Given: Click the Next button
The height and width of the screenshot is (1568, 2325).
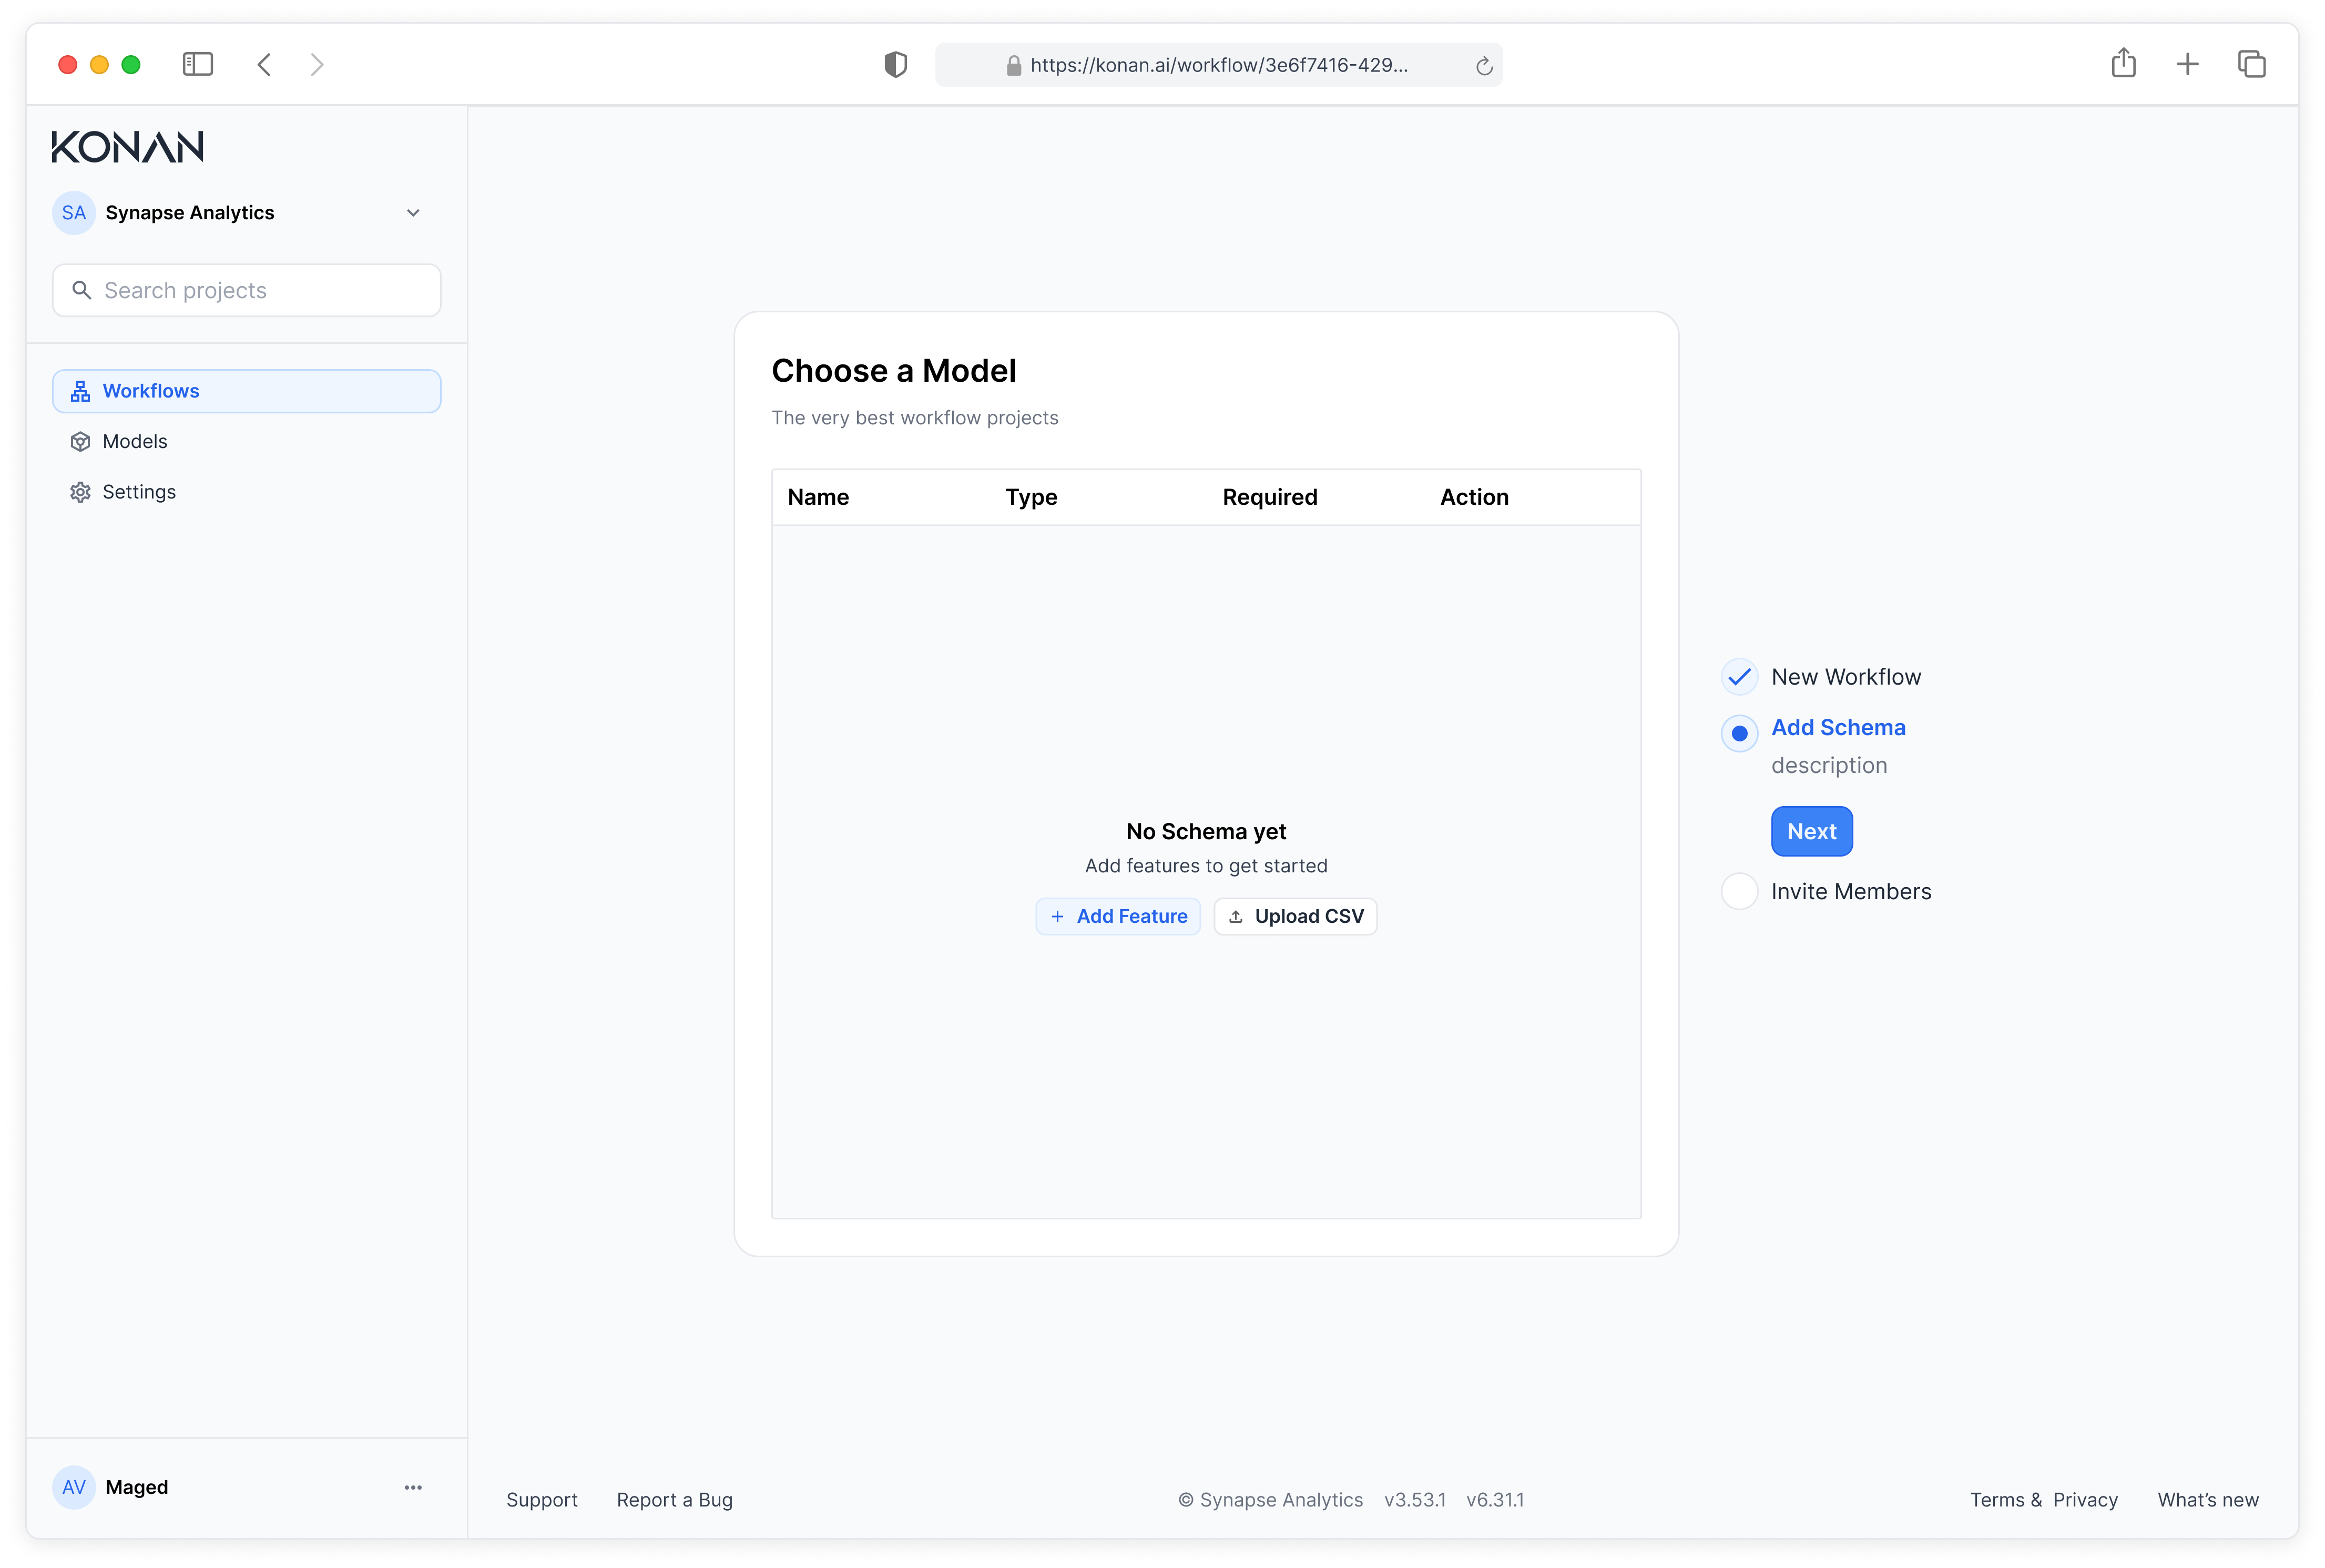Looking at the screenshot, I should [x=1811, y=831].
